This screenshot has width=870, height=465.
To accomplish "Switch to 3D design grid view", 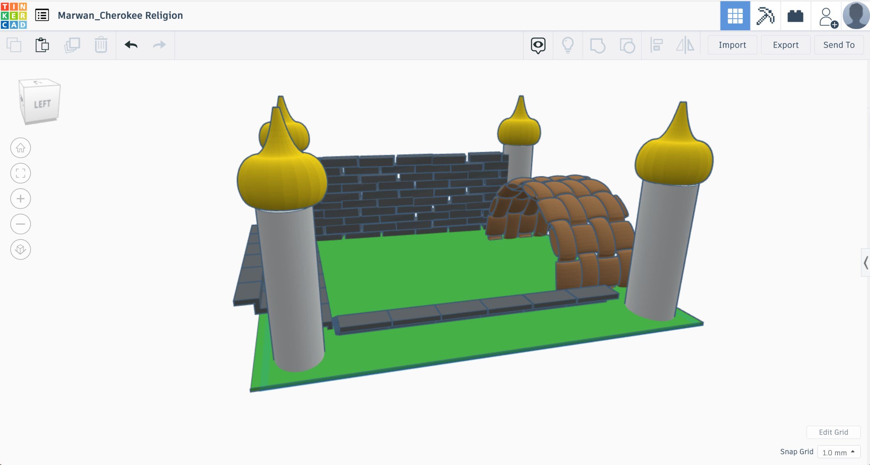I will 735,16.
